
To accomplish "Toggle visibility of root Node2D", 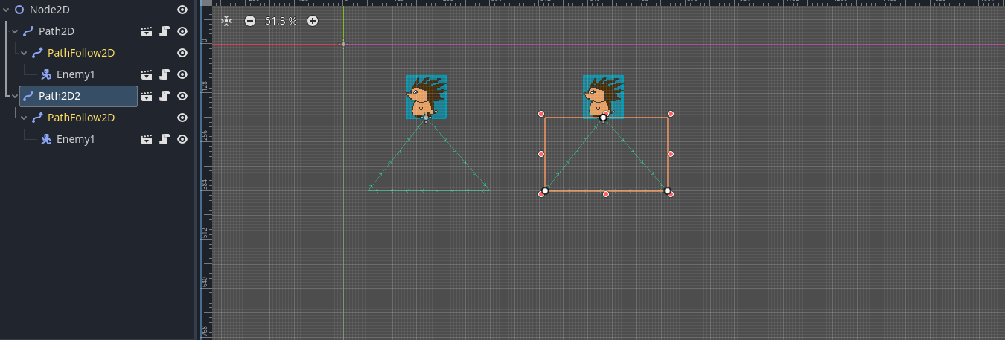I will point(182,10).
